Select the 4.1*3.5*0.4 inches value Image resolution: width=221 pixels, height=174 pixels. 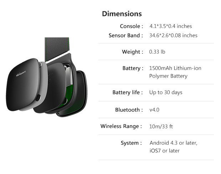(170, 26)
